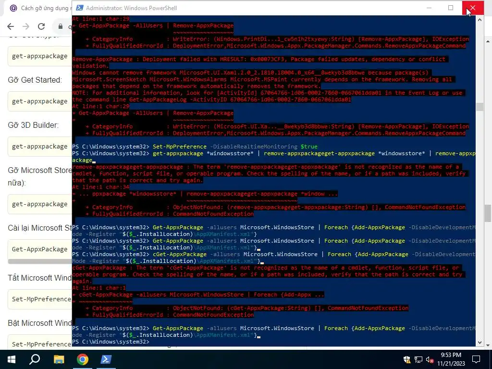Minimize the PowerShell window

click(x=429, y=8)
